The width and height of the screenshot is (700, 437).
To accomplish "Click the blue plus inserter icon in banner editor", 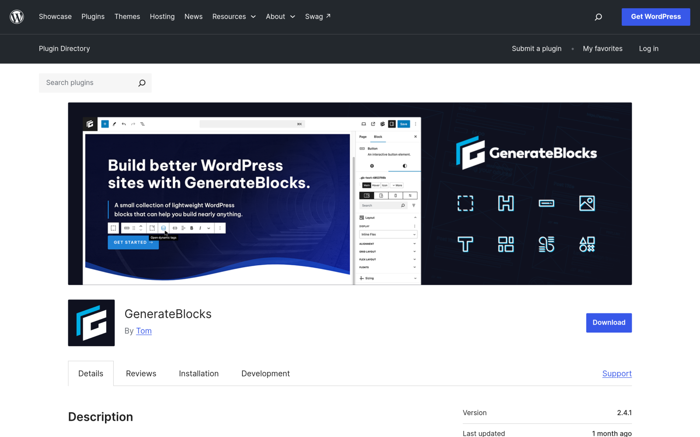I will 105,124.
